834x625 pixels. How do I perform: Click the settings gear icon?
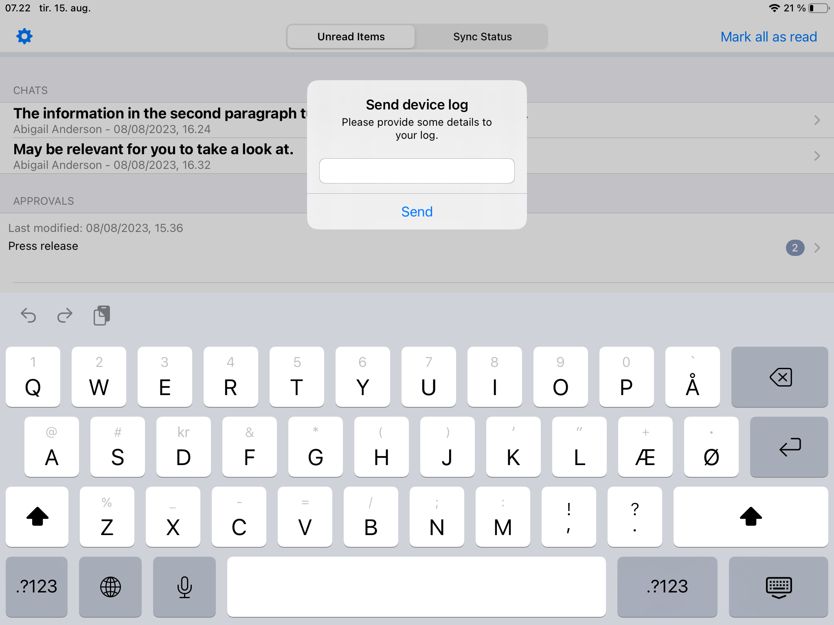click(23, 37)
